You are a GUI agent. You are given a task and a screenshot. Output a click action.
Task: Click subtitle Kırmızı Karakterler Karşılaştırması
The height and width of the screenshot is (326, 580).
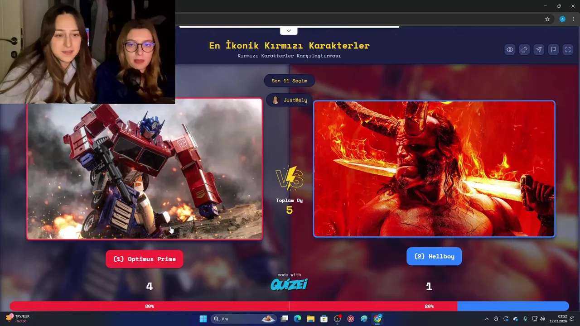289,56
